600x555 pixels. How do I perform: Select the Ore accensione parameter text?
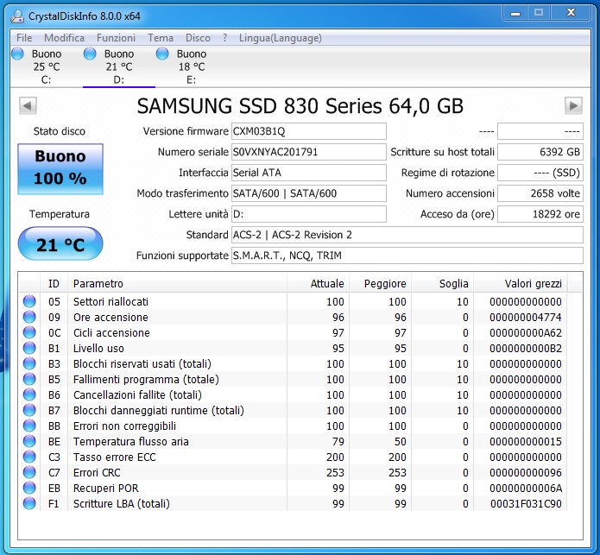click(x=111, y=317)
